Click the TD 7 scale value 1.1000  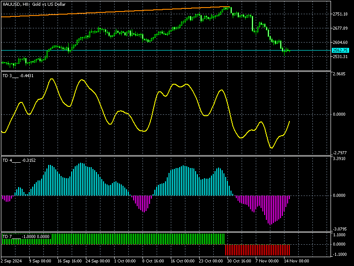point(339,235)
